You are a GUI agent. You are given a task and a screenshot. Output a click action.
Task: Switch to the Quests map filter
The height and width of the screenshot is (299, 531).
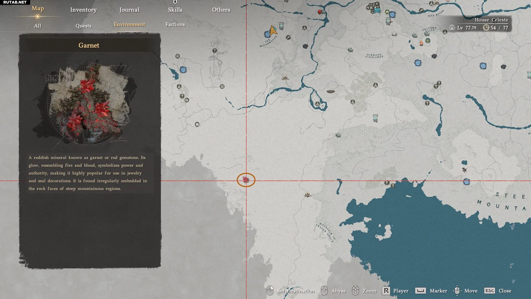coord(83,26)
